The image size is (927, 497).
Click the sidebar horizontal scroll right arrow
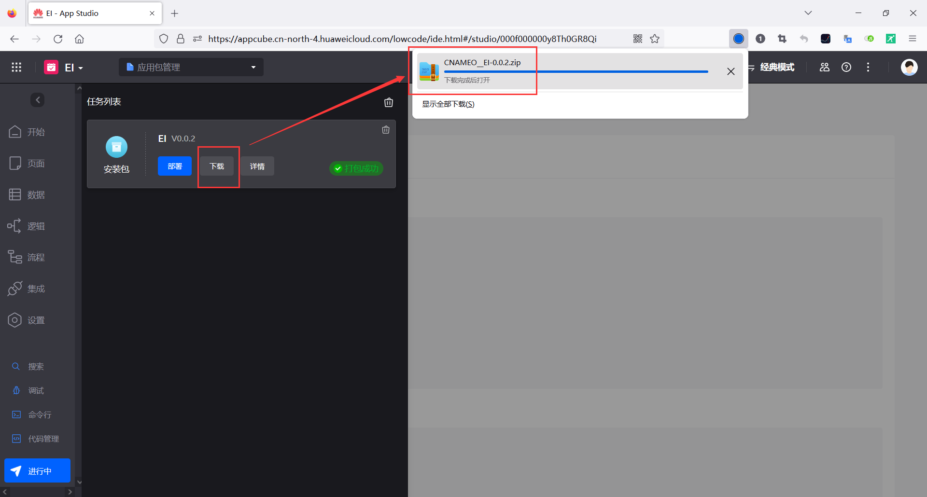click(x=70, y=492)
